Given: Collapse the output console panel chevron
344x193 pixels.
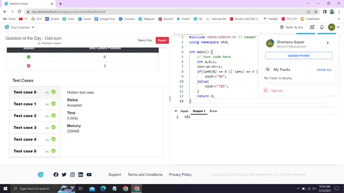Looking at the screenshot, I should (176, 111).
